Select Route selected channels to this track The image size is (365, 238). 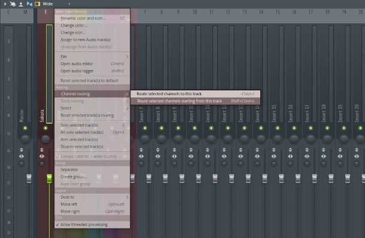coord(195,94)
